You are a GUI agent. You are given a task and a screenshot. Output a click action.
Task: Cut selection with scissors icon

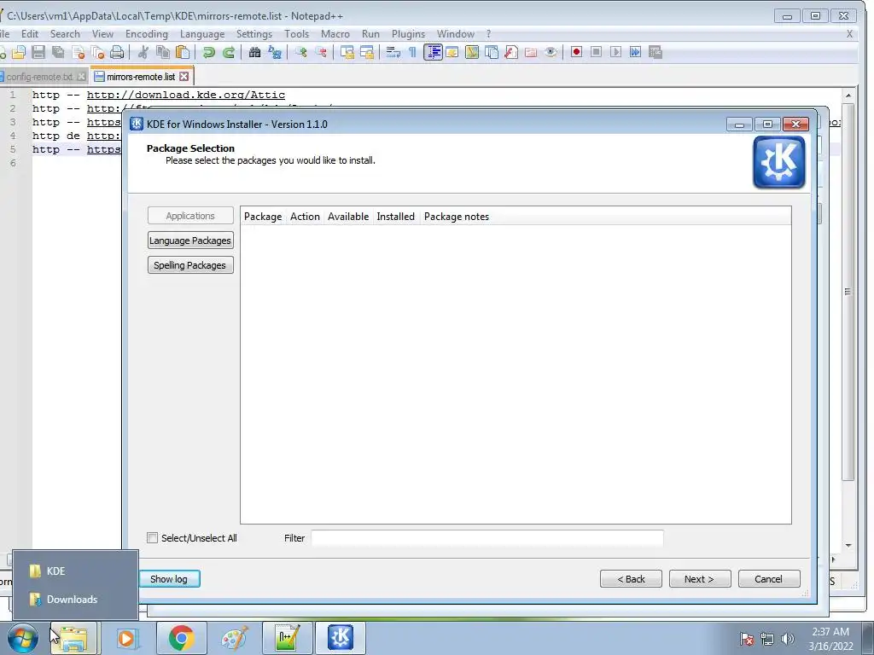click(x=143, y=52)
